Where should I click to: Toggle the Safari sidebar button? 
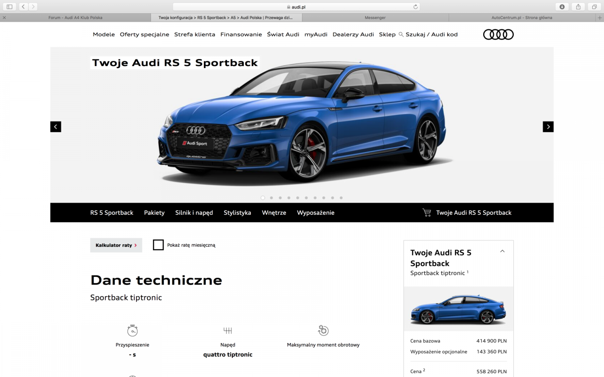click(9, 6)
